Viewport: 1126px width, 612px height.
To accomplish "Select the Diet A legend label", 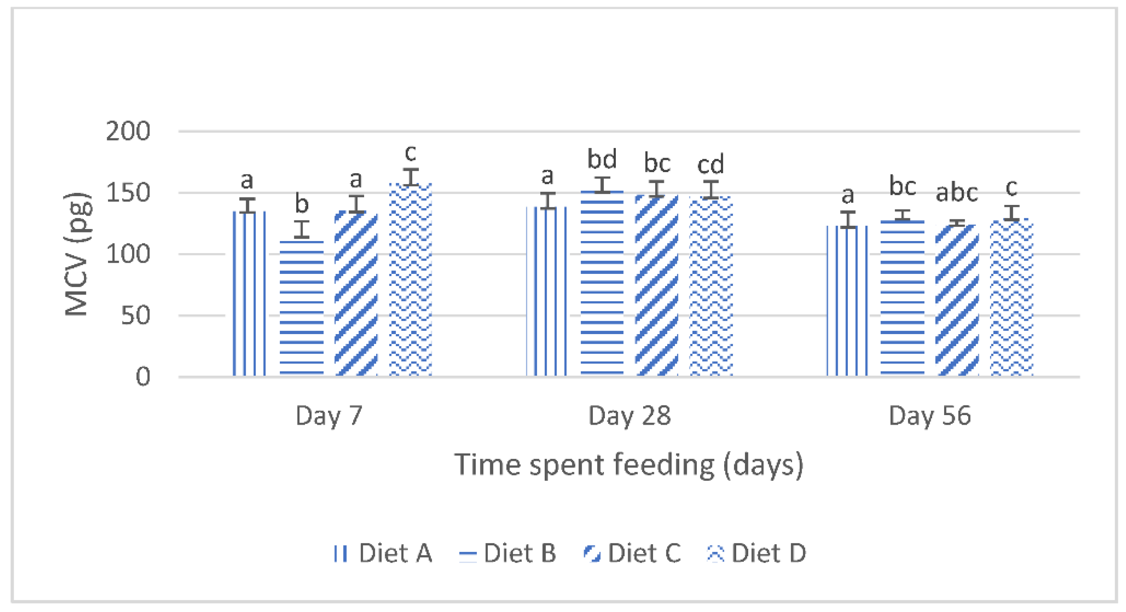I will click(395, 553).
